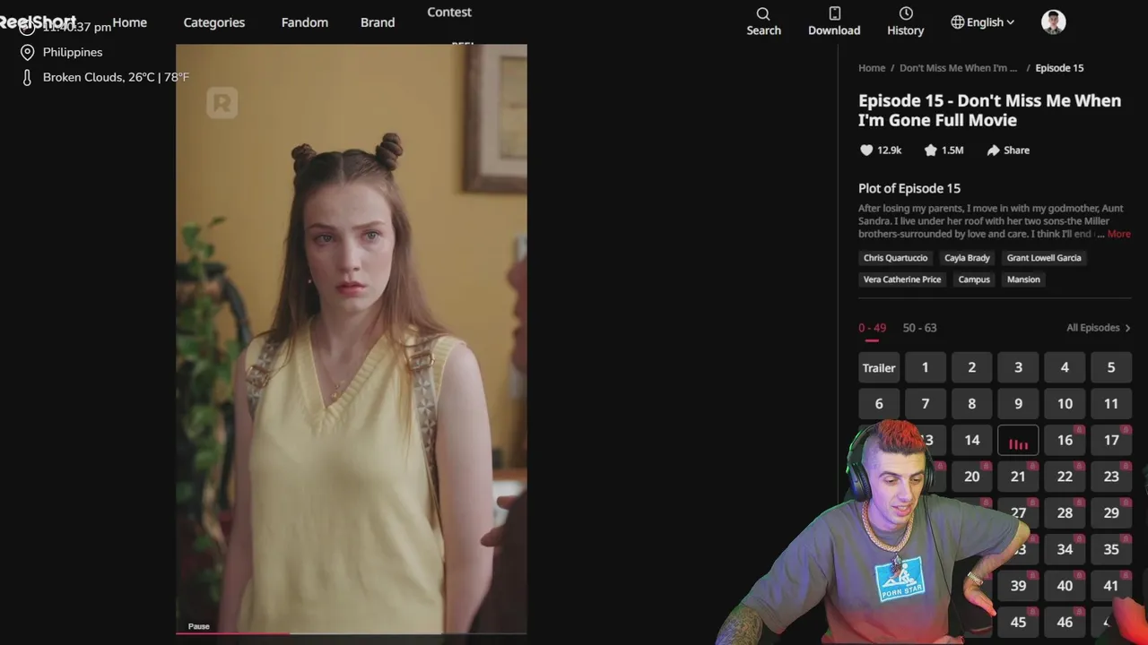Click the Share arrow button
1148x645 pixels.
(1008, 150)
